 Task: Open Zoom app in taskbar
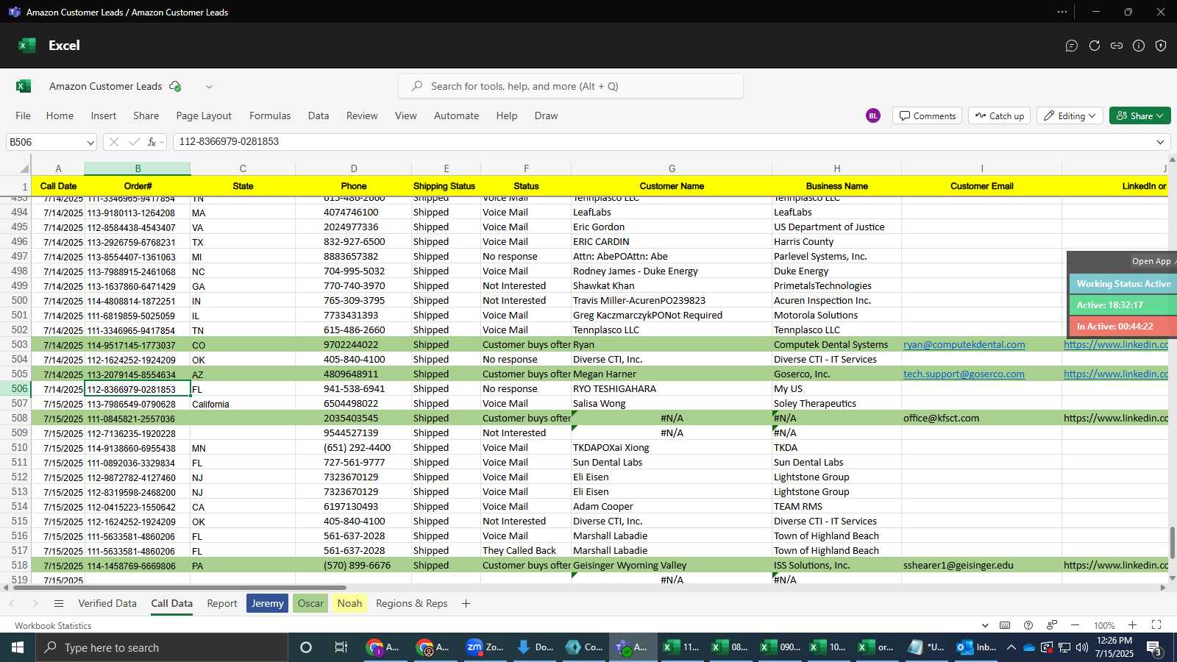[486, 647]
